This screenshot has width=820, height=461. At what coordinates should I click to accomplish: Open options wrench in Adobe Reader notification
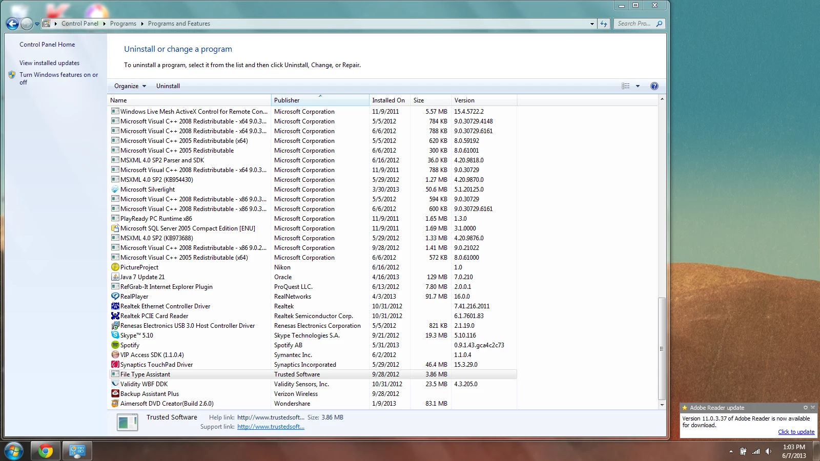click(806, 408)
